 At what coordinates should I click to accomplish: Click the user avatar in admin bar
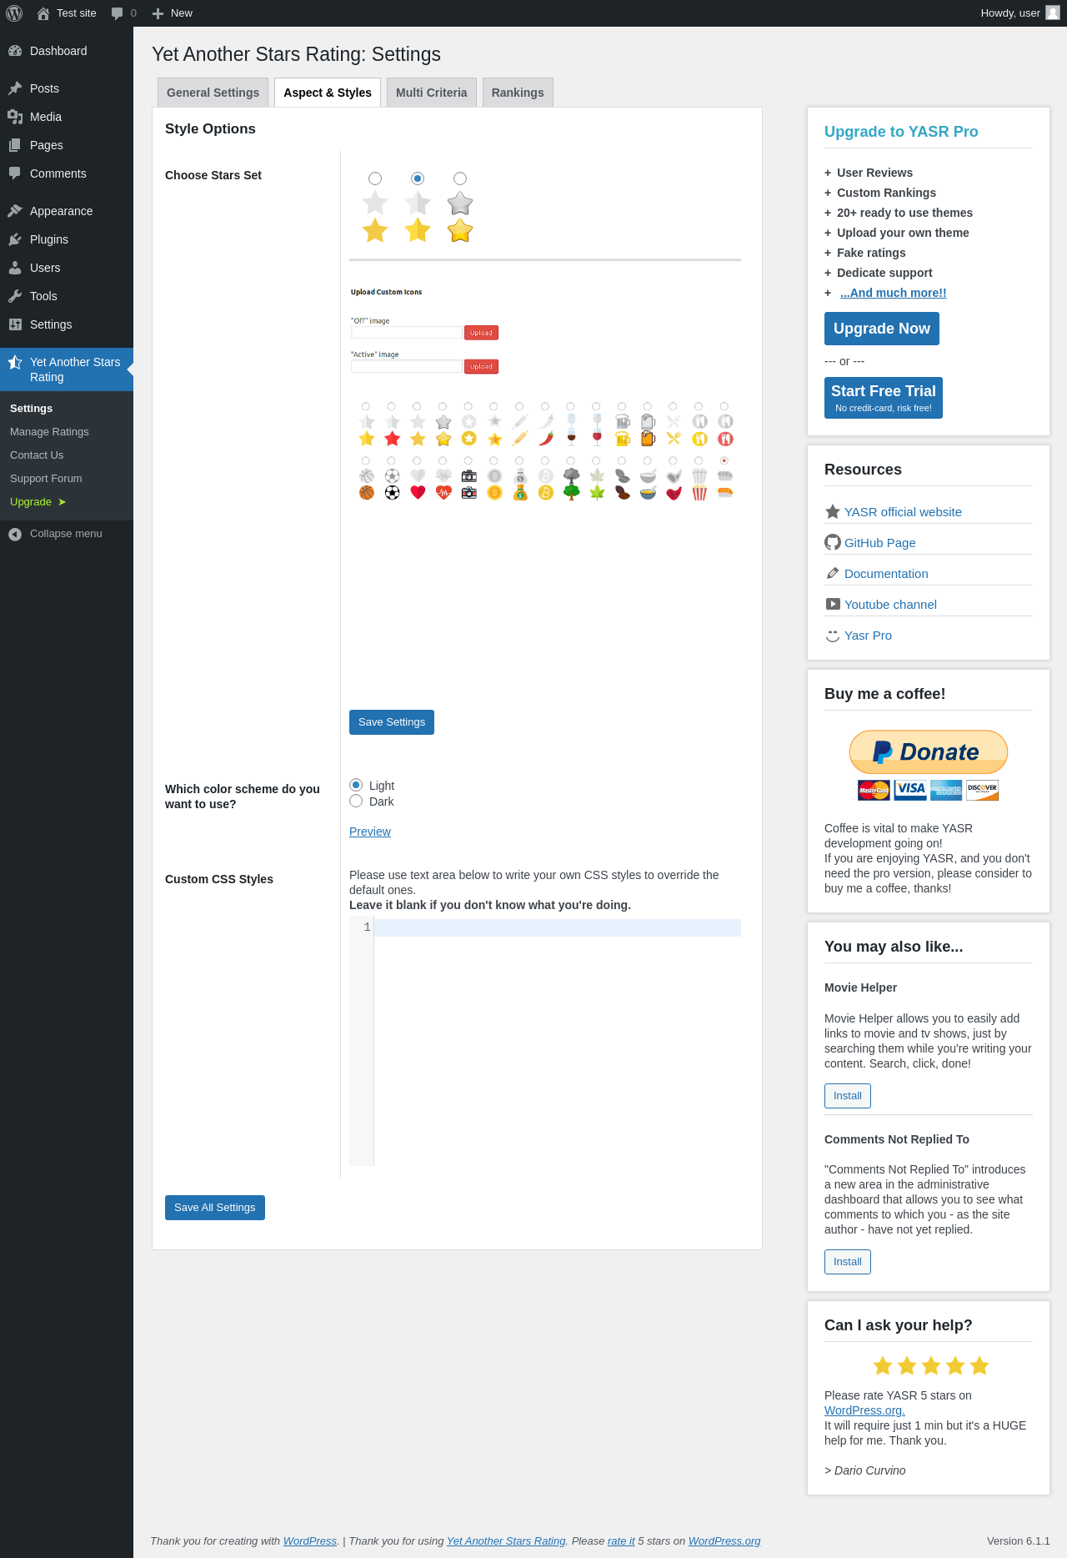(x=1053, y=13)
